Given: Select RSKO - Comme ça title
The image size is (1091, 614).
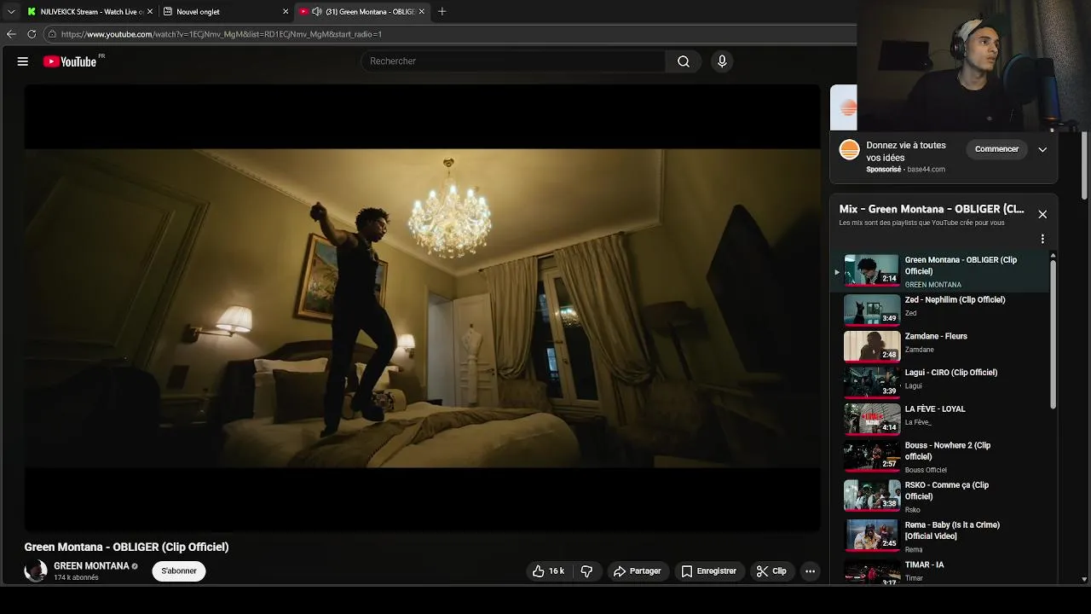Looking at the screenshot, I should [947, 490].
